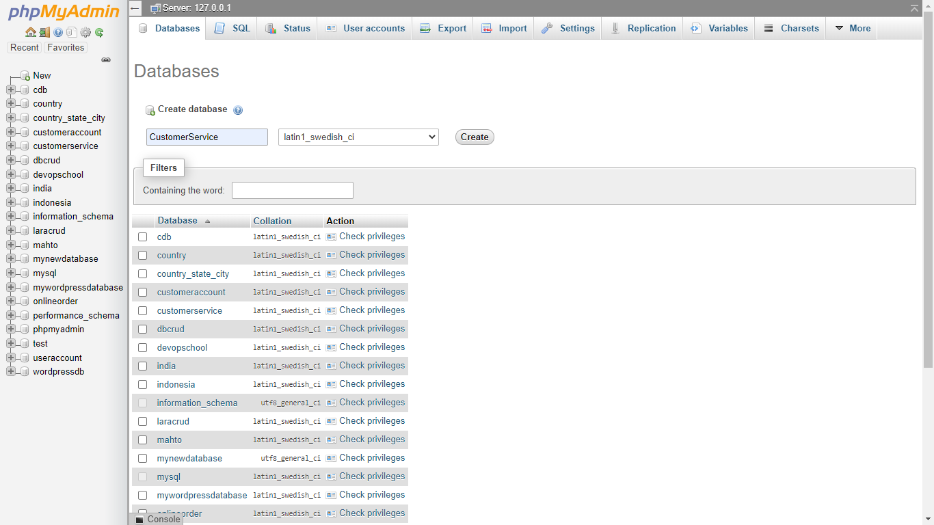The image size is (934, 525).
Task: Click the collapse arrow icon left of Server
Action: click(x=135, y=8)
